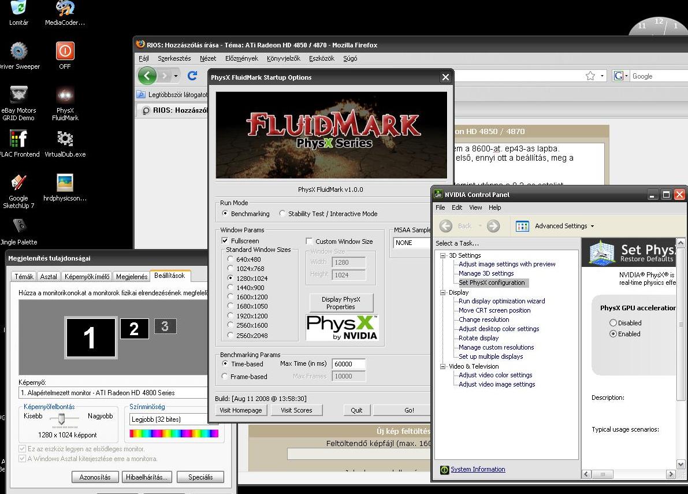Open search engine dropdown arrow in Firefox

click(x=627, y=76)
